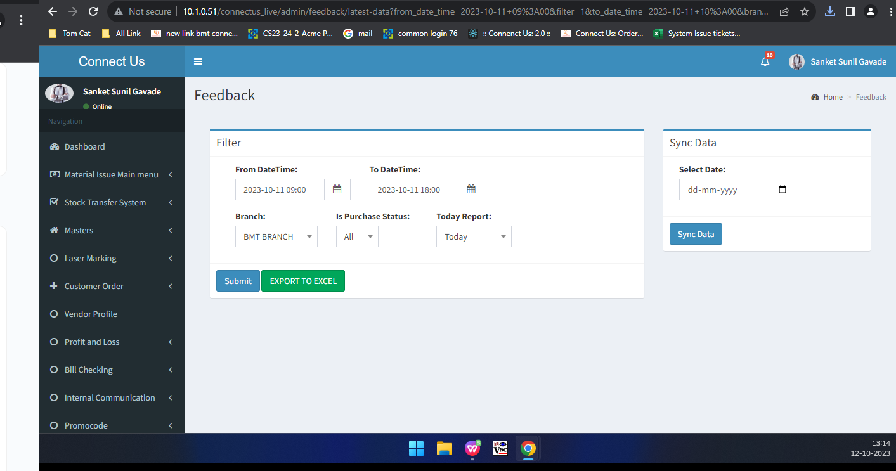Click Select Date dd-mm-yyyy field
The height and width of the screenshot is (471, 896).
point(737,190)
